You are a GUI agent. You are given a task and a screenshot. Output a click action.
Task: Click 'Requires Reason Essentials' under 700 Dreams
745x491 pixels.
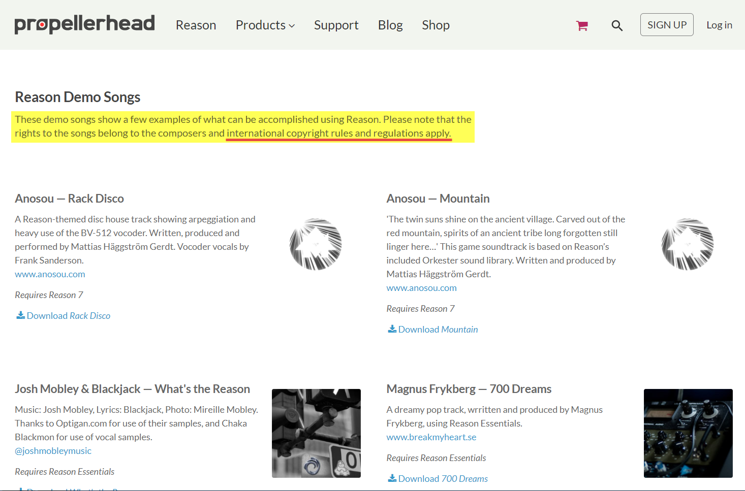tap(436, 458)
